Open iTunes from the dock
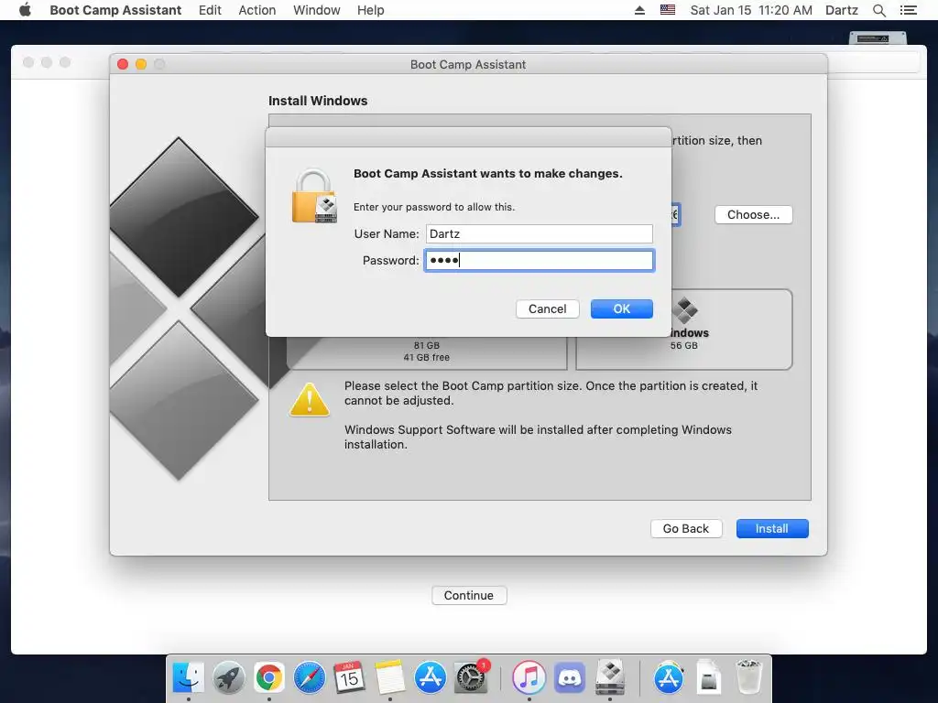Viewport: 938px width, 703px height. pyautogui.click(x=529, y=678)
